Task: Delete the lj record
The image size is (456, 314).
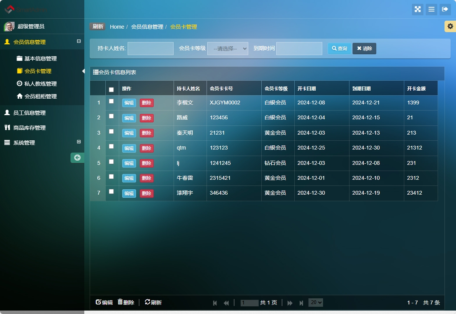Action: tap(146, 163)
